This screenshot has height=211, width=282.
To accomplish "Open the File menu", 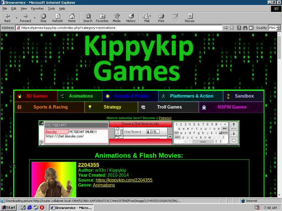I will pos(5,9).
